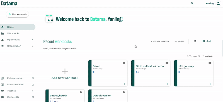Open the Yanling user profile avatar
The height and width of the screenshot is (102, 223).
(218, 3)
